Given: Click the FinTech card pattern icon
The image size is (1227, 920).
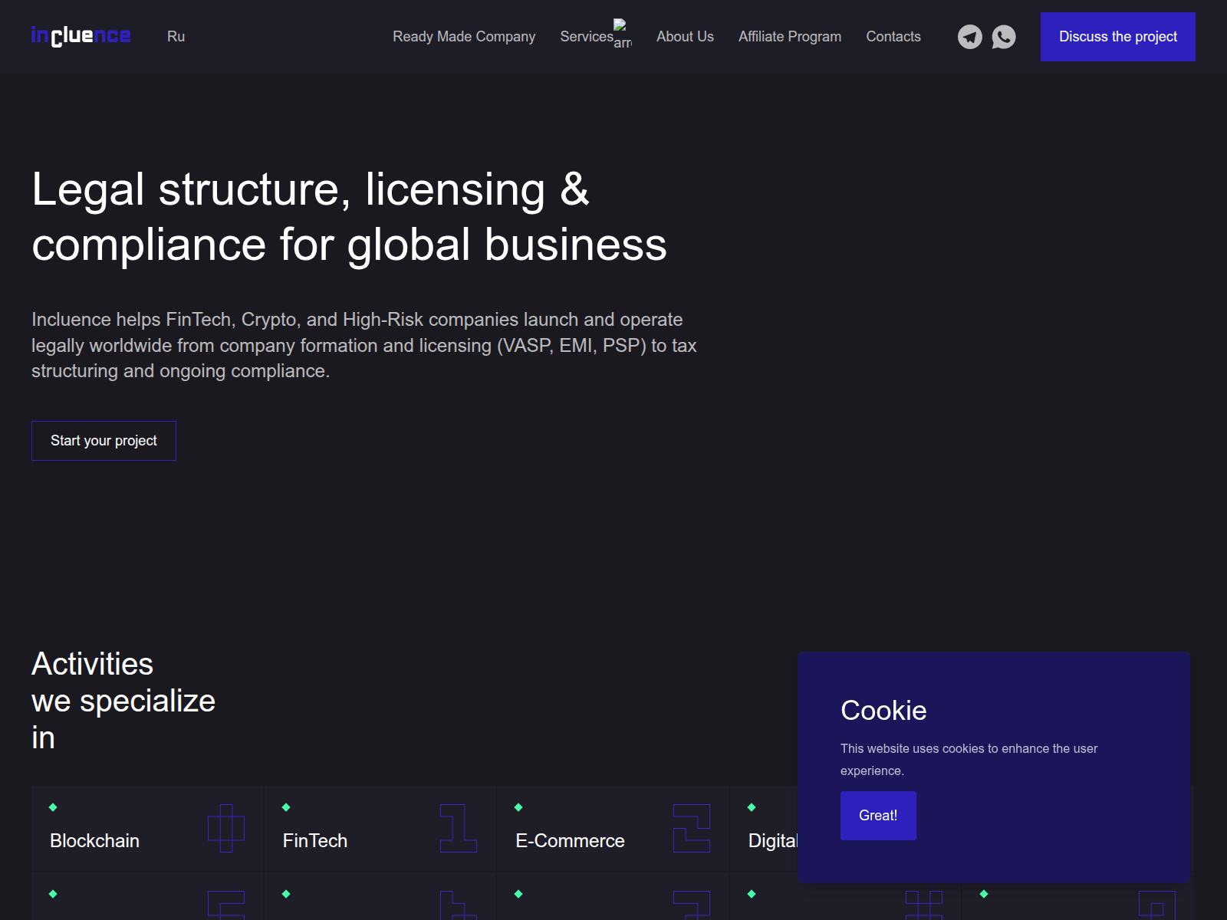Looking at the screenshot, I should pyautogui.click(x=459, y=828).
